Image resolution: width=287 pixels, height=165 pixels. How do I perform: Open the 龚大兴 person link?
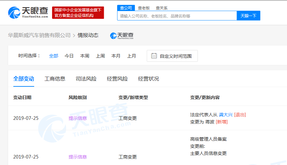(x=226, y=115)
